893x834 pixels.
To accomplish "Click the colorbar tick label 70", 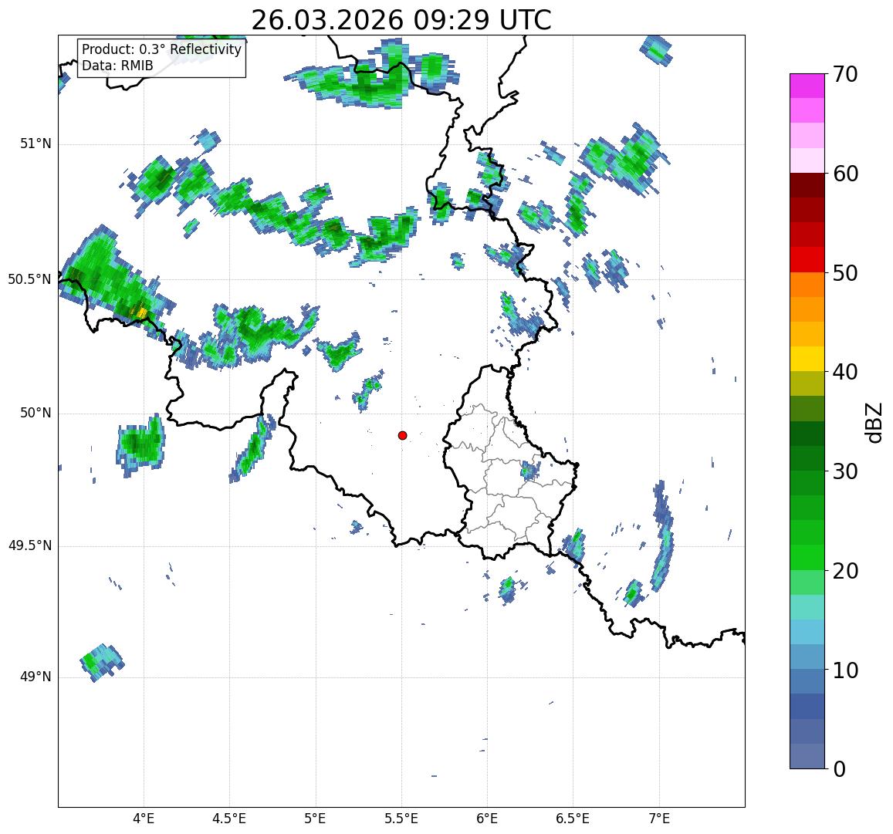I will pos(844,75).
